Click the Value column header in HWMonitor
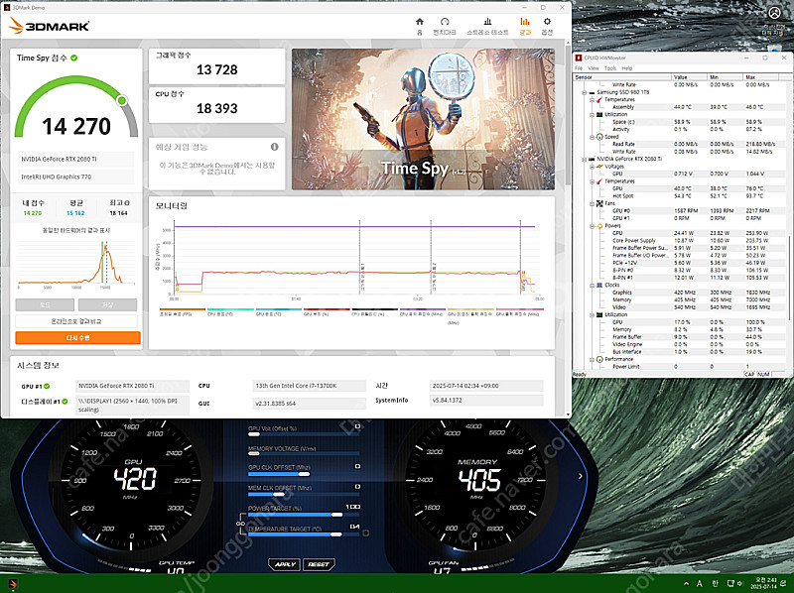The height and width of the screenshot is (593, 794). click(690, 77)
